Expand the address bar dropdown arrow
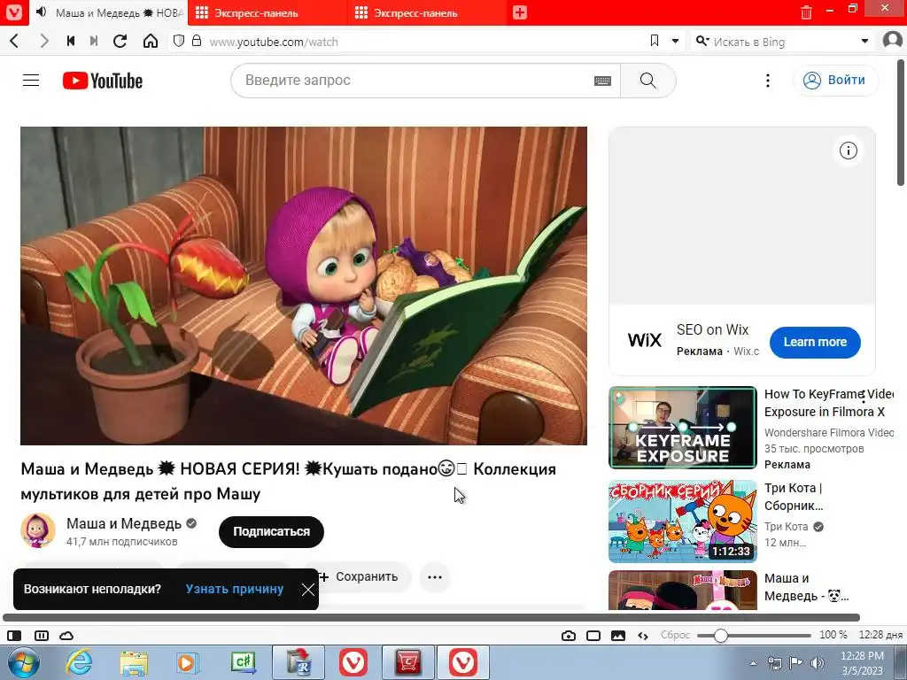907x680 pixels. tap(675, 41)
